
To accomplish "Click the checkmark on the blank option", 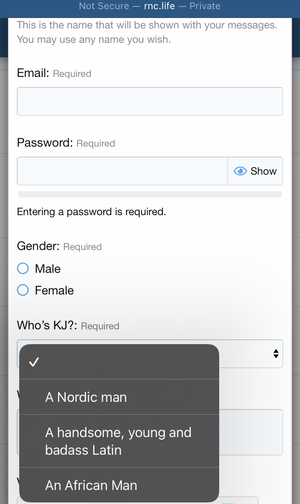I will [x=34, y=362].
